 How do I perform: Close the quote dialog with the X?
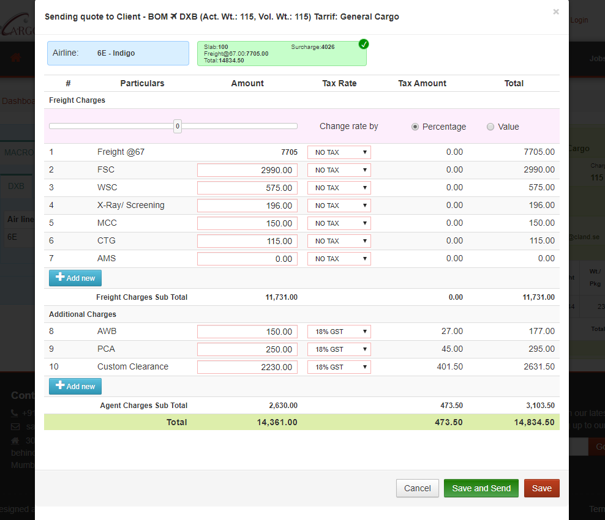[555, 12]
